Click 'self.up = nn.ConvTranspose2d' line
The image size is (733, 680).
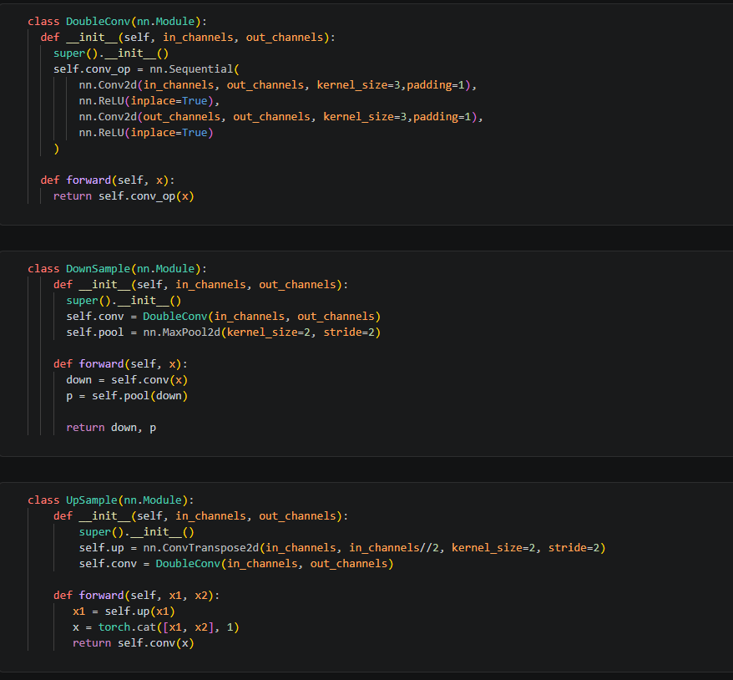342,548
